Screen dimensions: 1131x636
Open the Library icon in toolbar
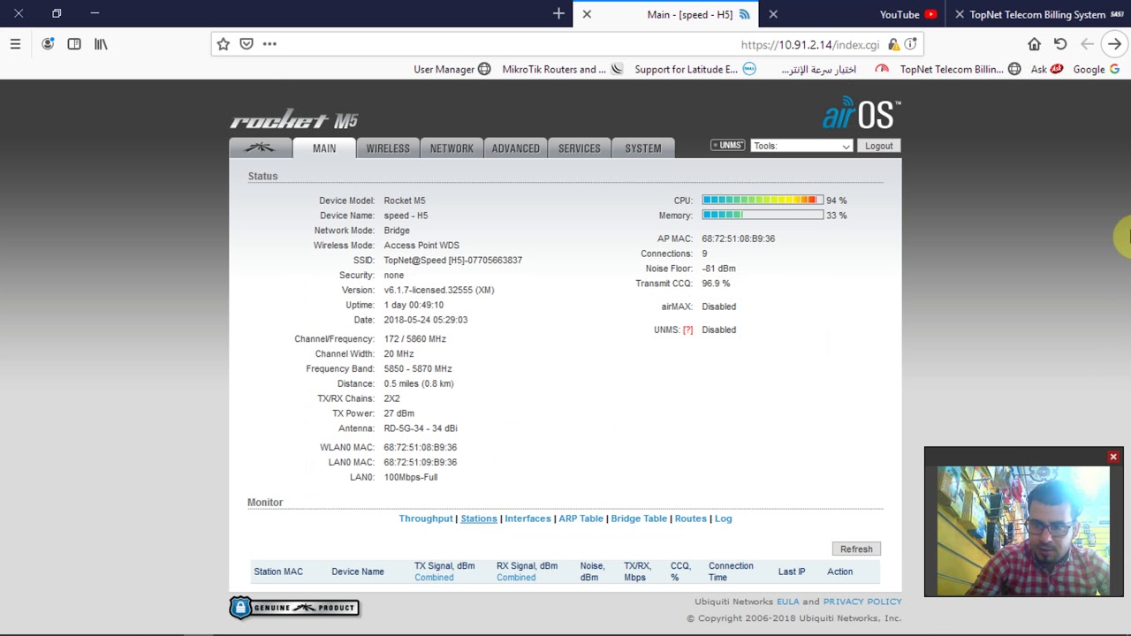(x=101, y=44)
